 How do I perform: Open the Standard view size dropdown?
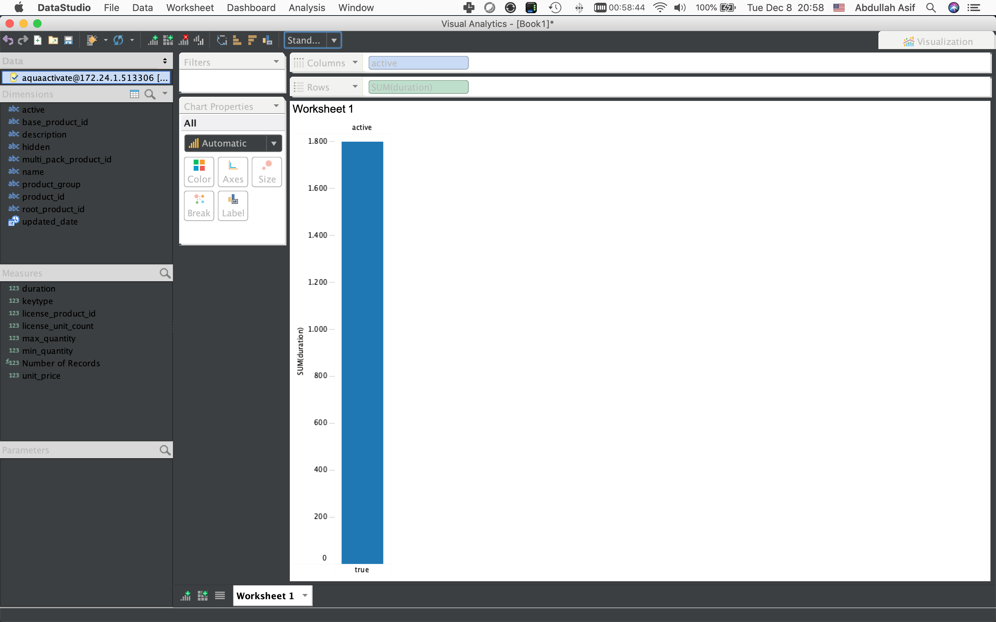click(334, 40)
